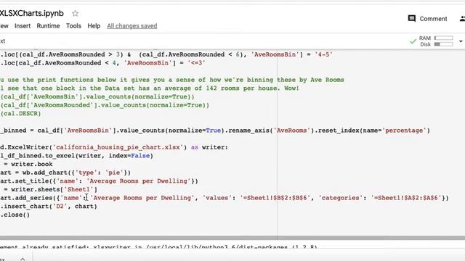Click the '.close()' code line

tap(15, 215)
